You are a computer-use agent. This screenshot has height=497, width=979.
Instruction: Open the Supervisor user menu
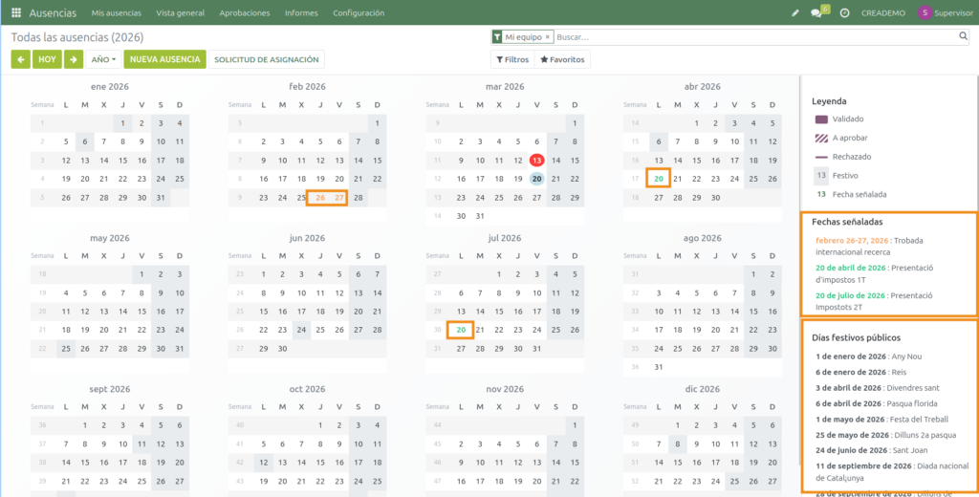tap(941, 13)
